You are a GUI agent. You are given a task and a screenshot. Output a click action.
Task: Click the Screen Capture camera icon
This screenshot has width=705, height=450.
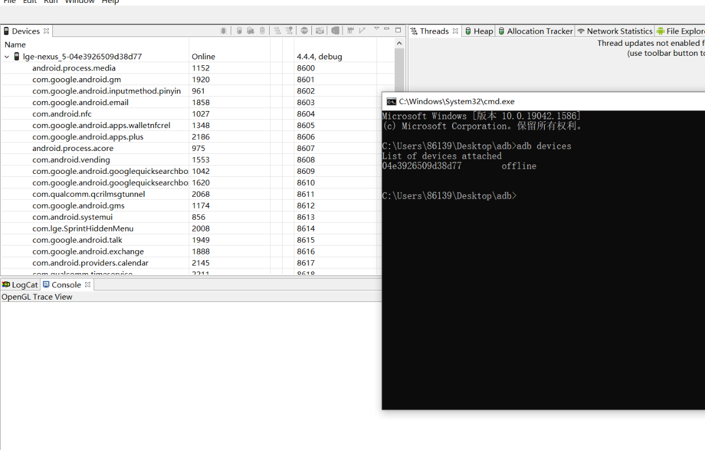(320, 31)
